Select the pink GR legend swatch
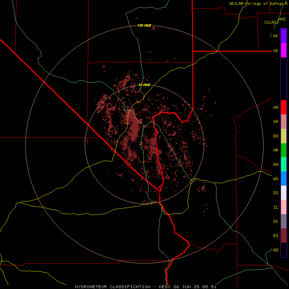This screenshot has height=289, width=289. 284,122
